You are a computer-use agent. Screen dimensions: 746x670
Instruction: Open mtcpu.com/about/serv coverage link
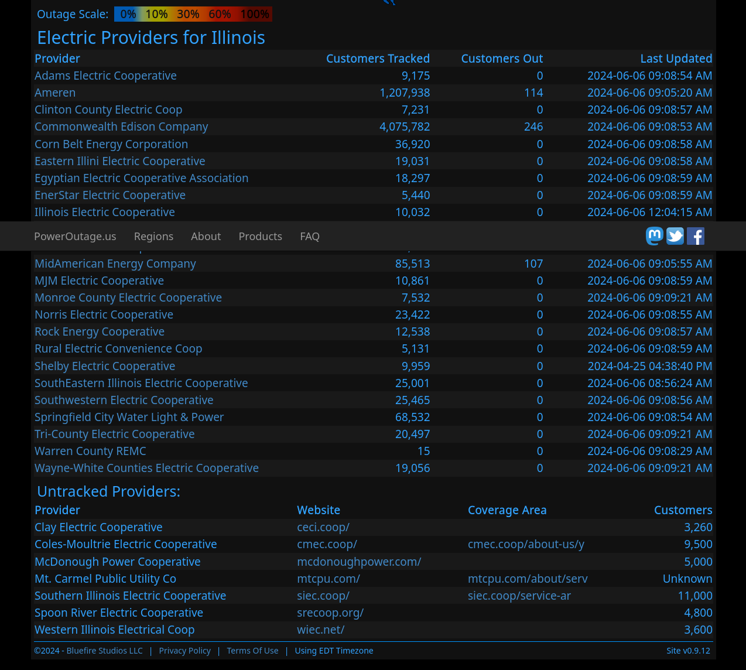528,579
